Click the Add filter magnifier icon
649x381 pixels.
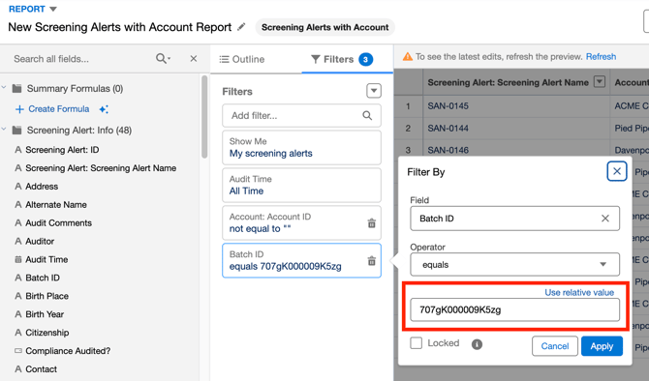click(367, 115)
